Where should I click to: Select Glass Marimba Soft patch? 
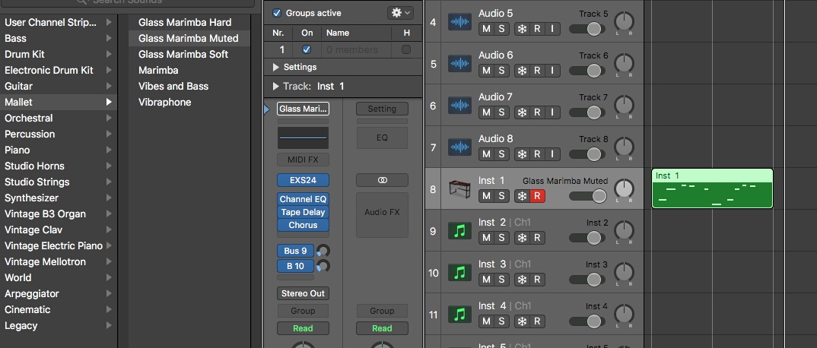click(x=183, y=54)
